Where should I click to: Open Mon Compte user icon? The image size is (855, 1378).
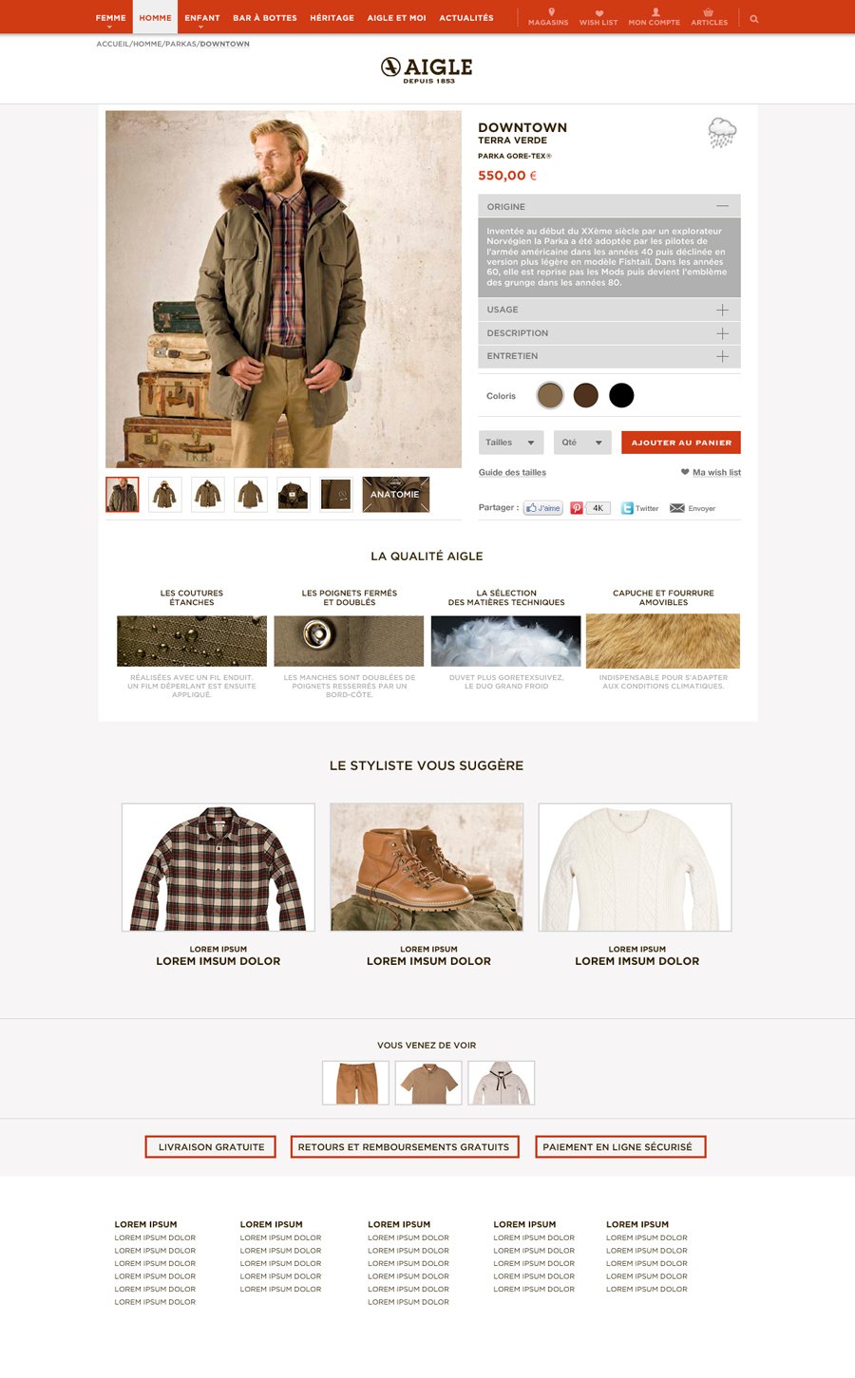[x=655, y=12]
